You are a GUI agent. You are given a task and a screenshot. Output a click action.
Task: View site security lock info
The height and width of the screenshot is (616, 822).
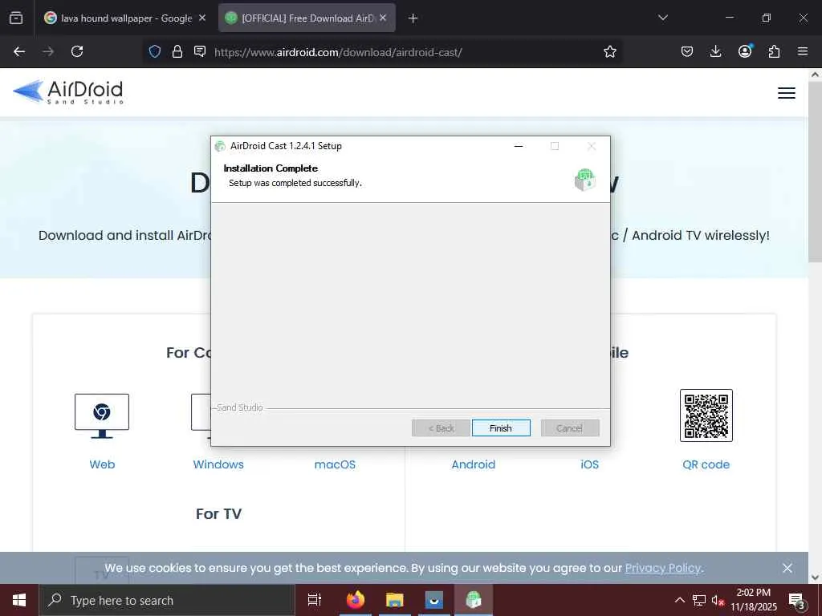click(x=177, y=51)
